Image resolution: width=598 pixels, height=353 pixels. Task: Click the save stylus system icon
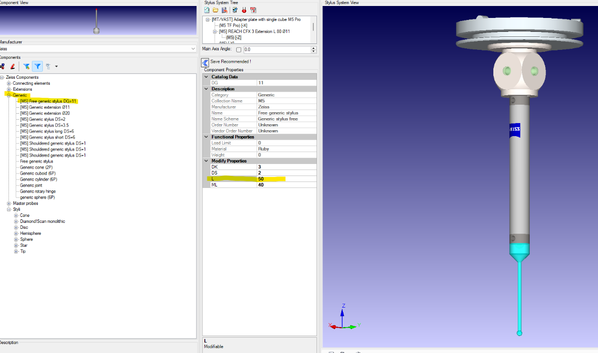(224, 10)
